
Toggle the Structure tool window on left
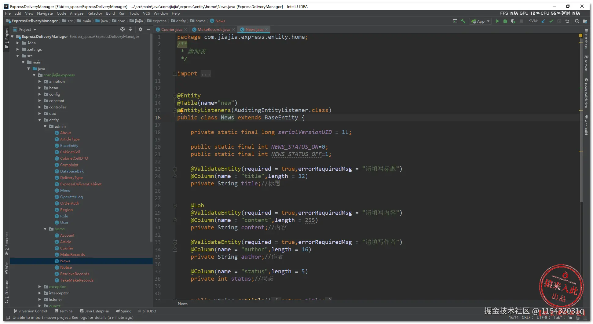pyautogui.click(x=7, y=292)
